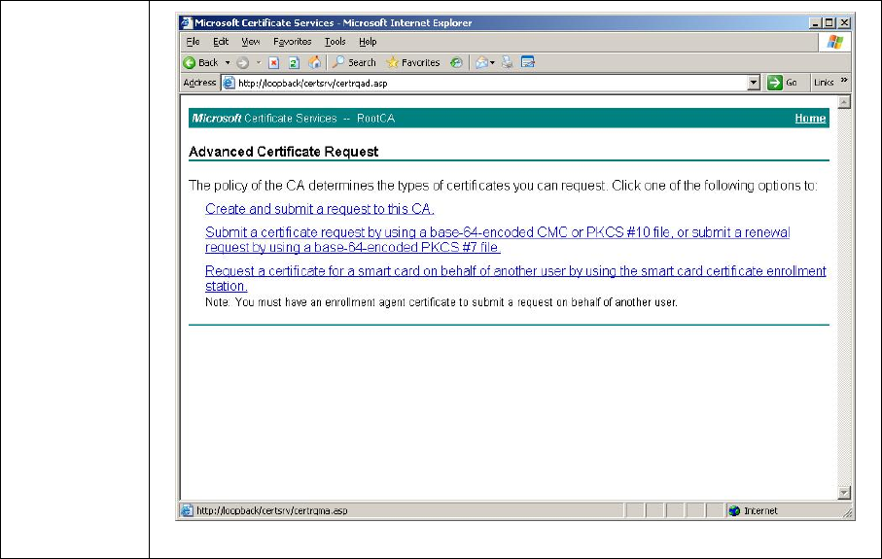Stop loading the page with Stop icon

[x=274, y=62]
